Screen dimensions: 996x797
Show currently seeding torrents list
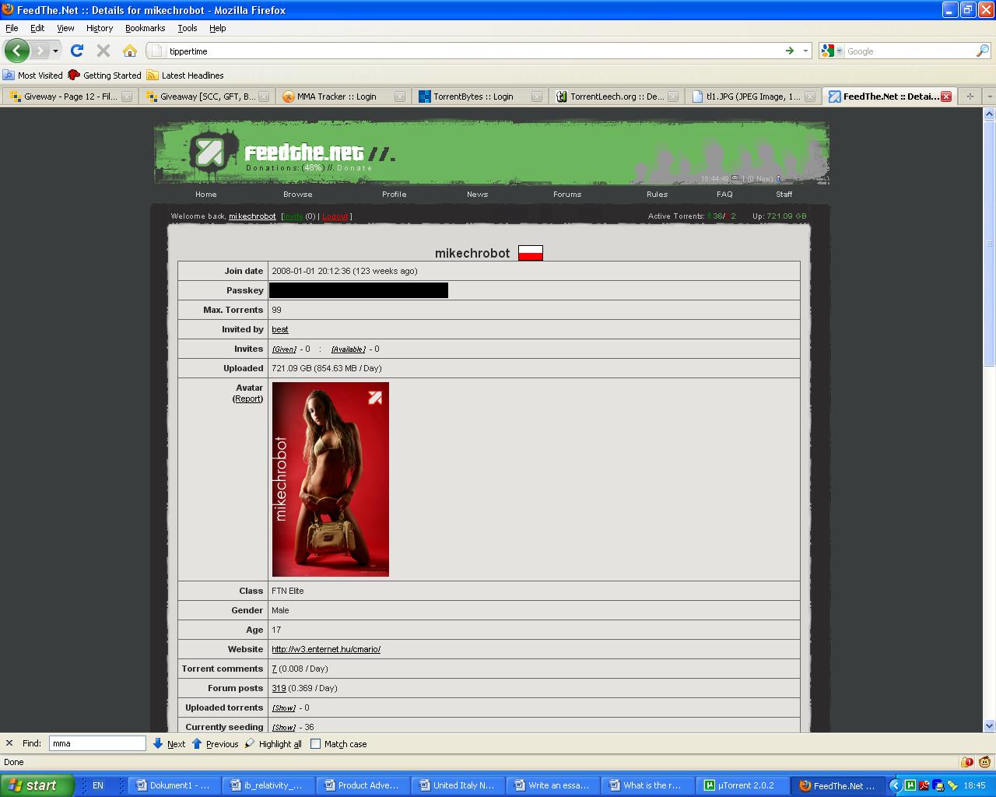pos(283,728)
